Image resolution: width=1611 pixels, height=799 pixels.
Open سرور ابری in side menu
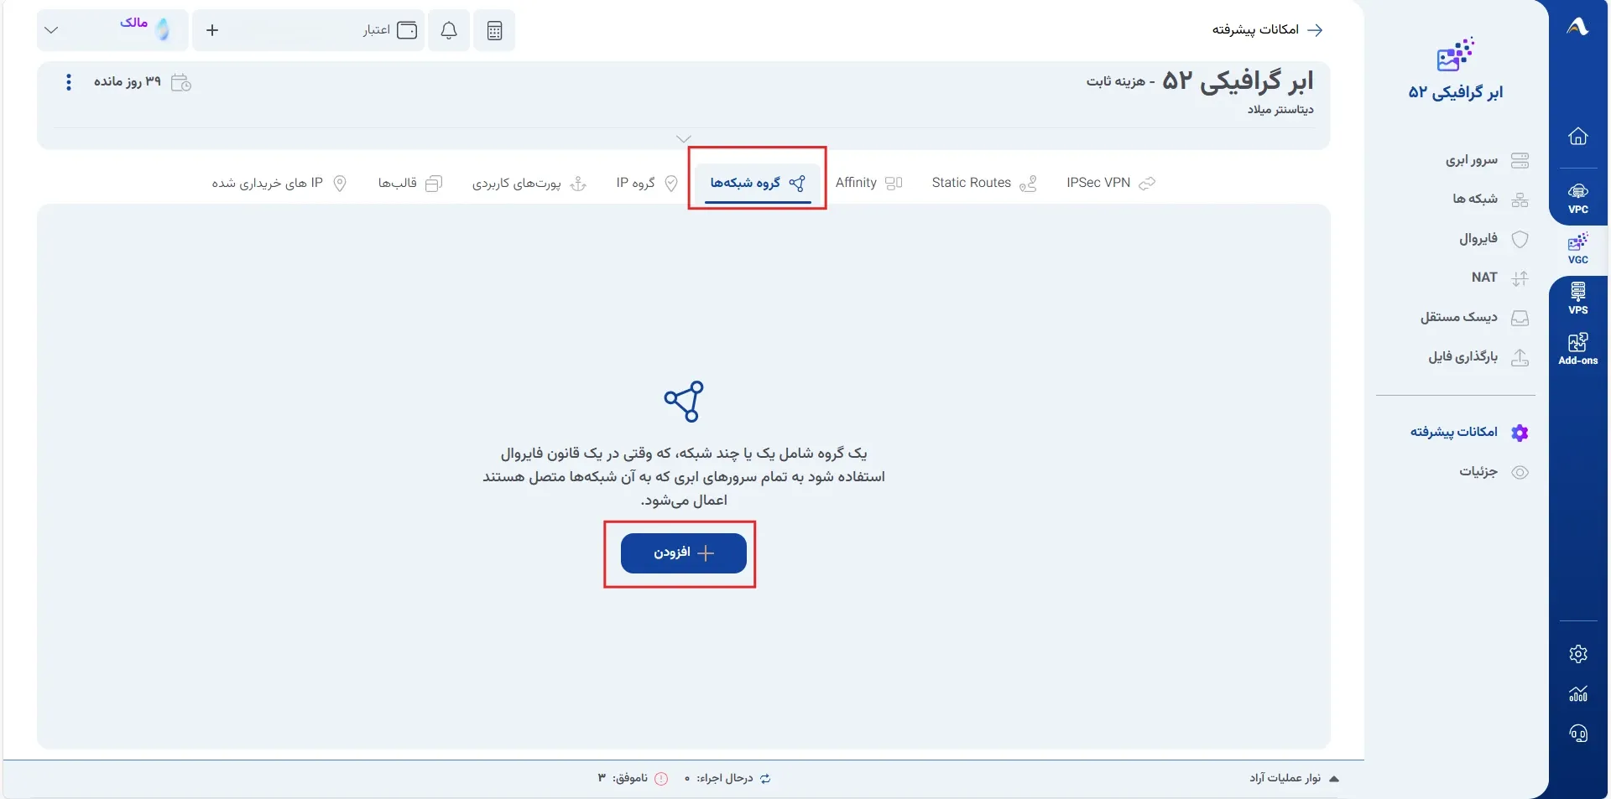[1486, 159]
